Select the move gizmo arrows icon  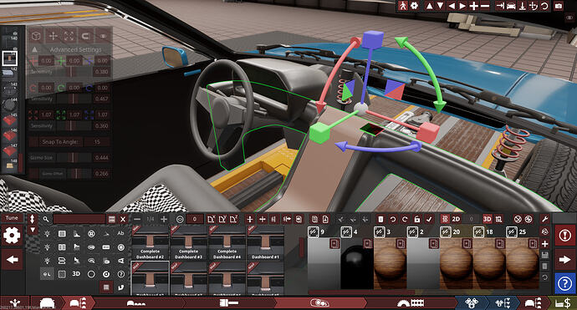53,36
